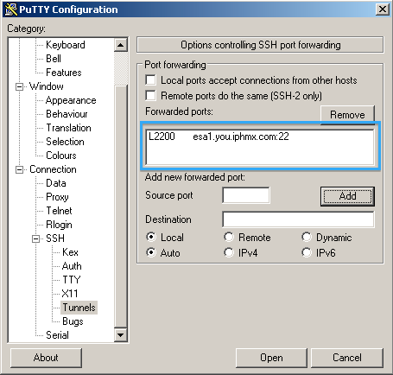Select the Auto address family option
The image size is (393, 375).
click(x=151, y=252)
